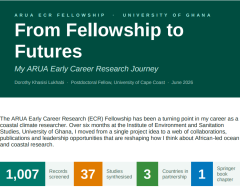Select the Countries in partnership label

point(175,174)
